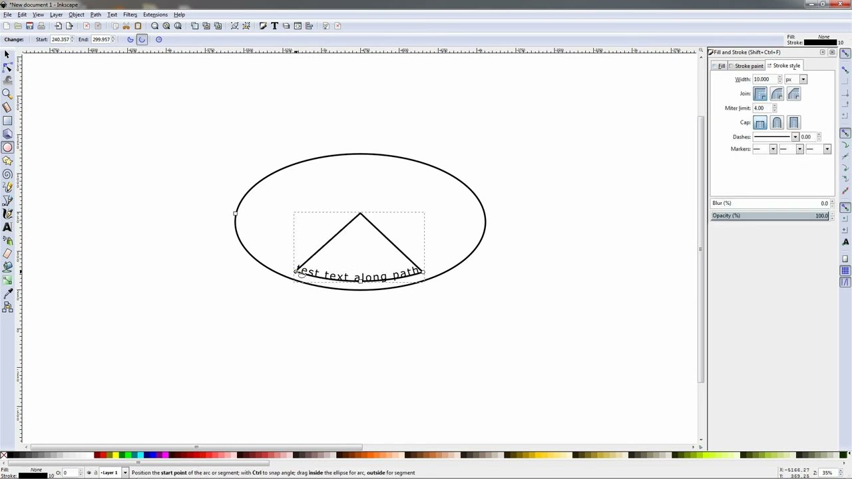
Task: Open the Path menu
Action: point(95,15)
